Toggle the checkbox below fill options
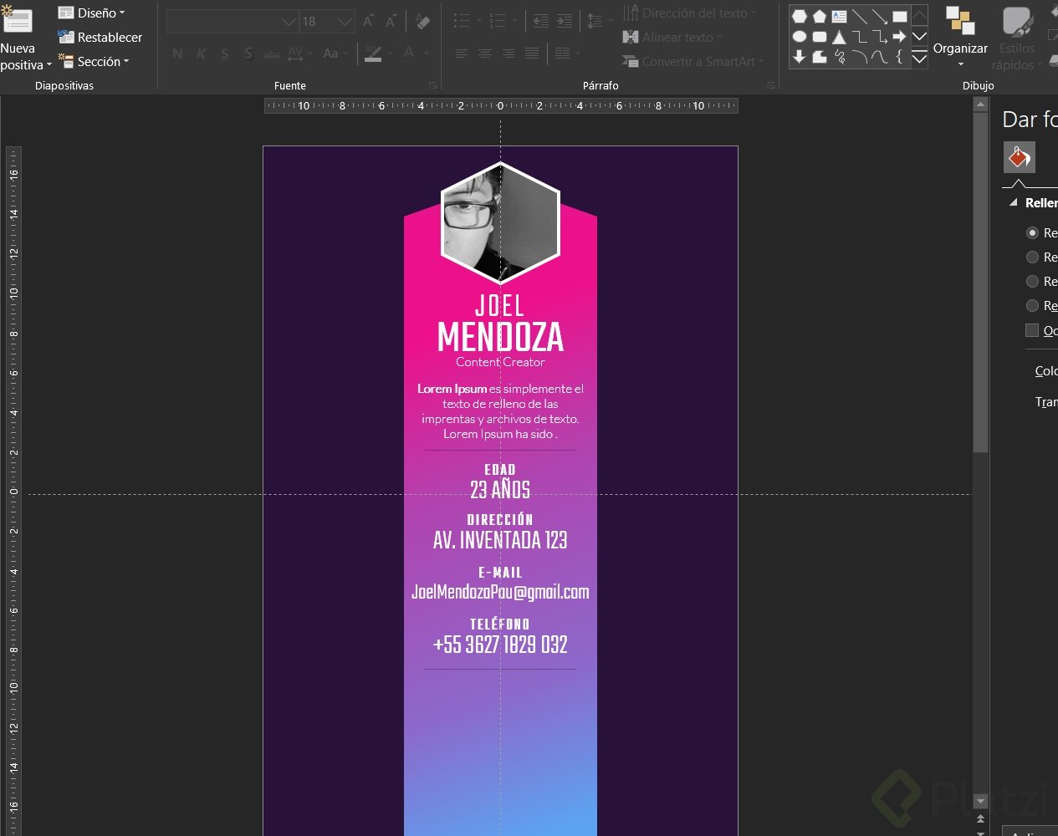The image size is (1058, 836). [x=1032, y=330]
